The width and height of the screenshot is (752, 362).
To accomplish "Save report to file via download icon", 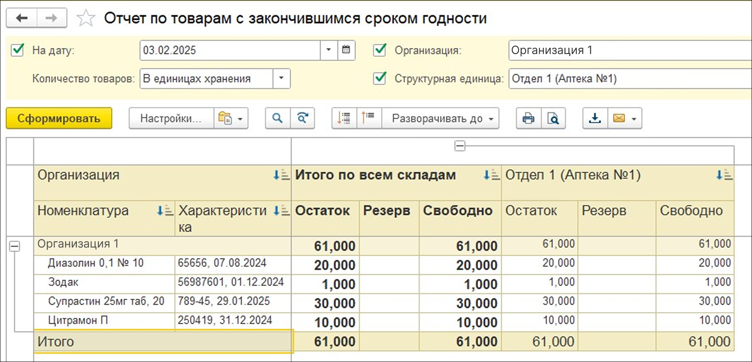I will pyautogui.click(x=595, y=118).
